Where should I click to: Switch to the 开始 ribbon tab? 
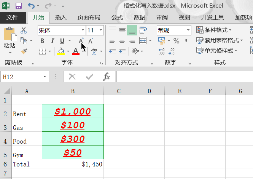[x=38, y=18]
